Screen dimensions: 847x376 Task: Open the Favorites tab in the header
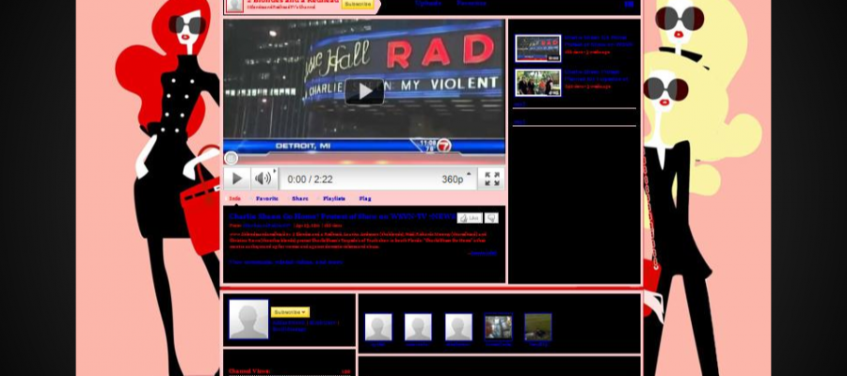pyautogui.click(x=471, y=3)
